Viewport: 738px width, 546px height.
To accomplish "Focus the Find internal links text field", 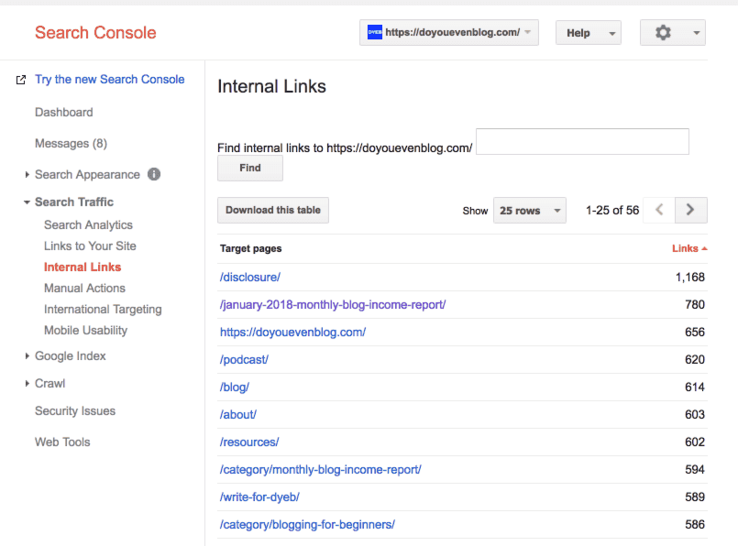I will tap(582, 142).
